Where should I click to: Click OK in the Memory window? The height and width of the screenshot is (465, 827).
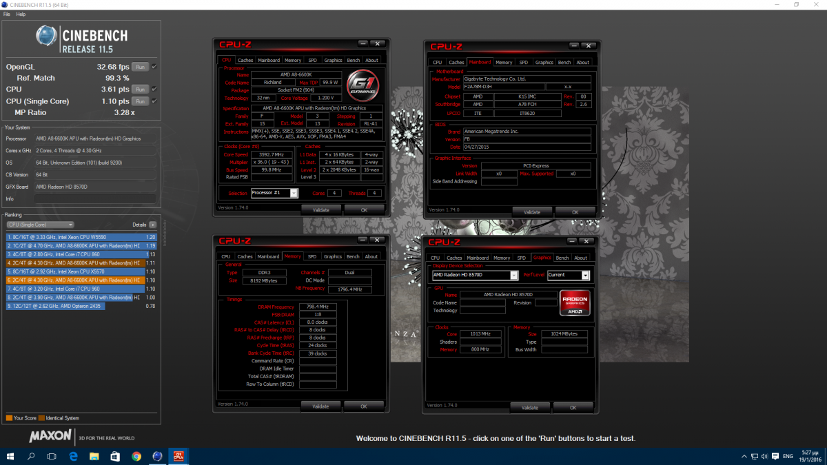(x=364, y=406)
